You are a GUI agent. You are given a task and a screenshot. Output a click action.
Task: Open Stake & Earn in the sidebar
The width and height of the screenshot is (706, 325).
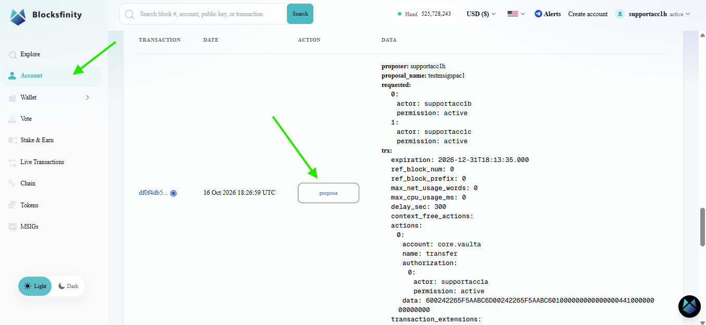(37, 140)
